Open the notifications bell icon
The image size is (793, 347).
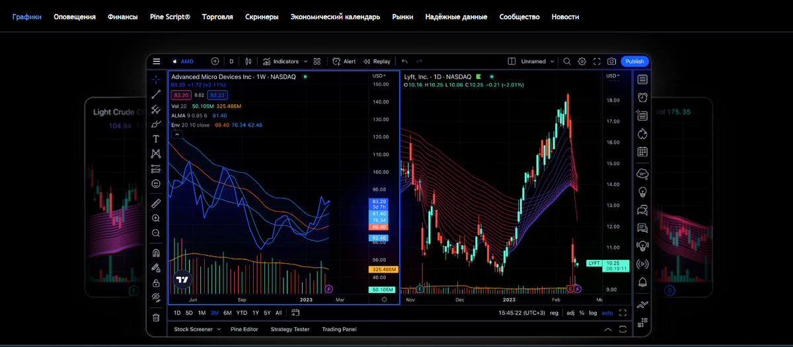(x=642, y=282)
